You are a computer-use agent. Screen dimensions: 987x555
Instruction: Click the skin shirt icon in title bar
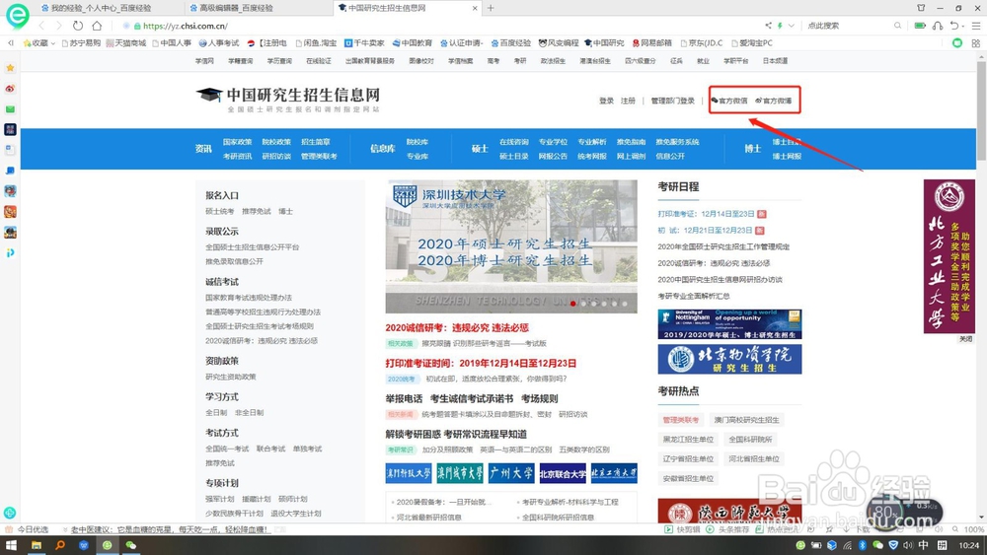click(921, 8)
